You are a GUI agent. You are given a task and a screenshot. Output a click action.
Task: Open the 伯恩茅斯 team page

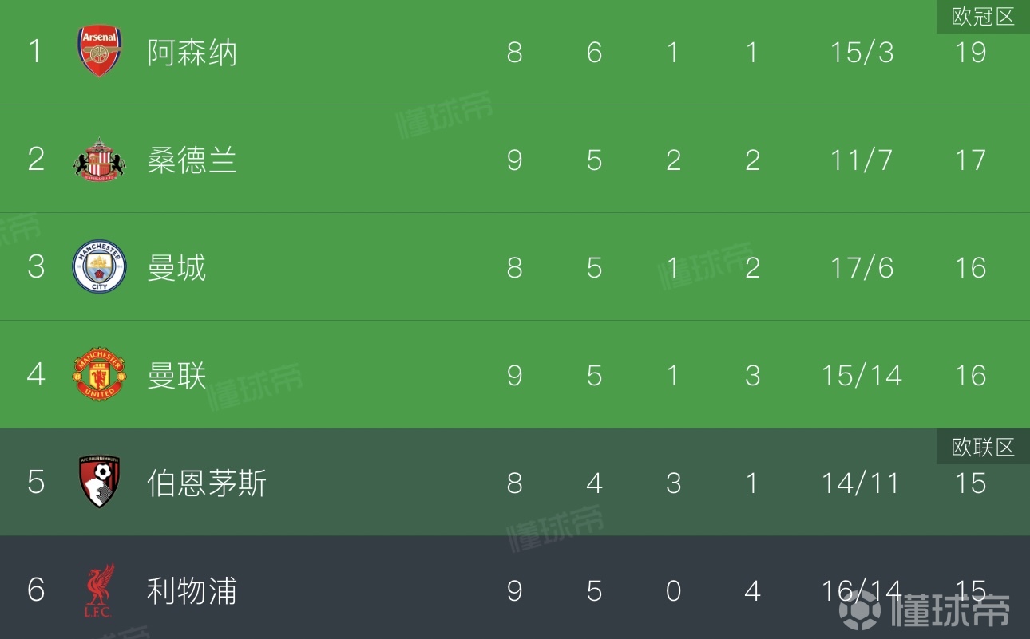point(207,483)
